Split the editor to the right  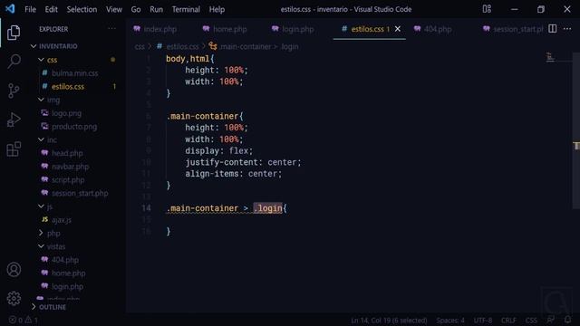(x=552, y=29)
